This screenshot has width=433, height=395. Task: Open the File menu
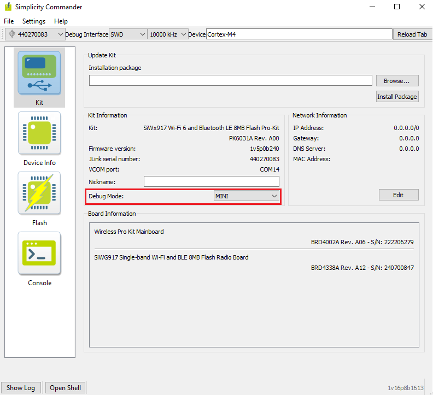[x=9, y=21]
